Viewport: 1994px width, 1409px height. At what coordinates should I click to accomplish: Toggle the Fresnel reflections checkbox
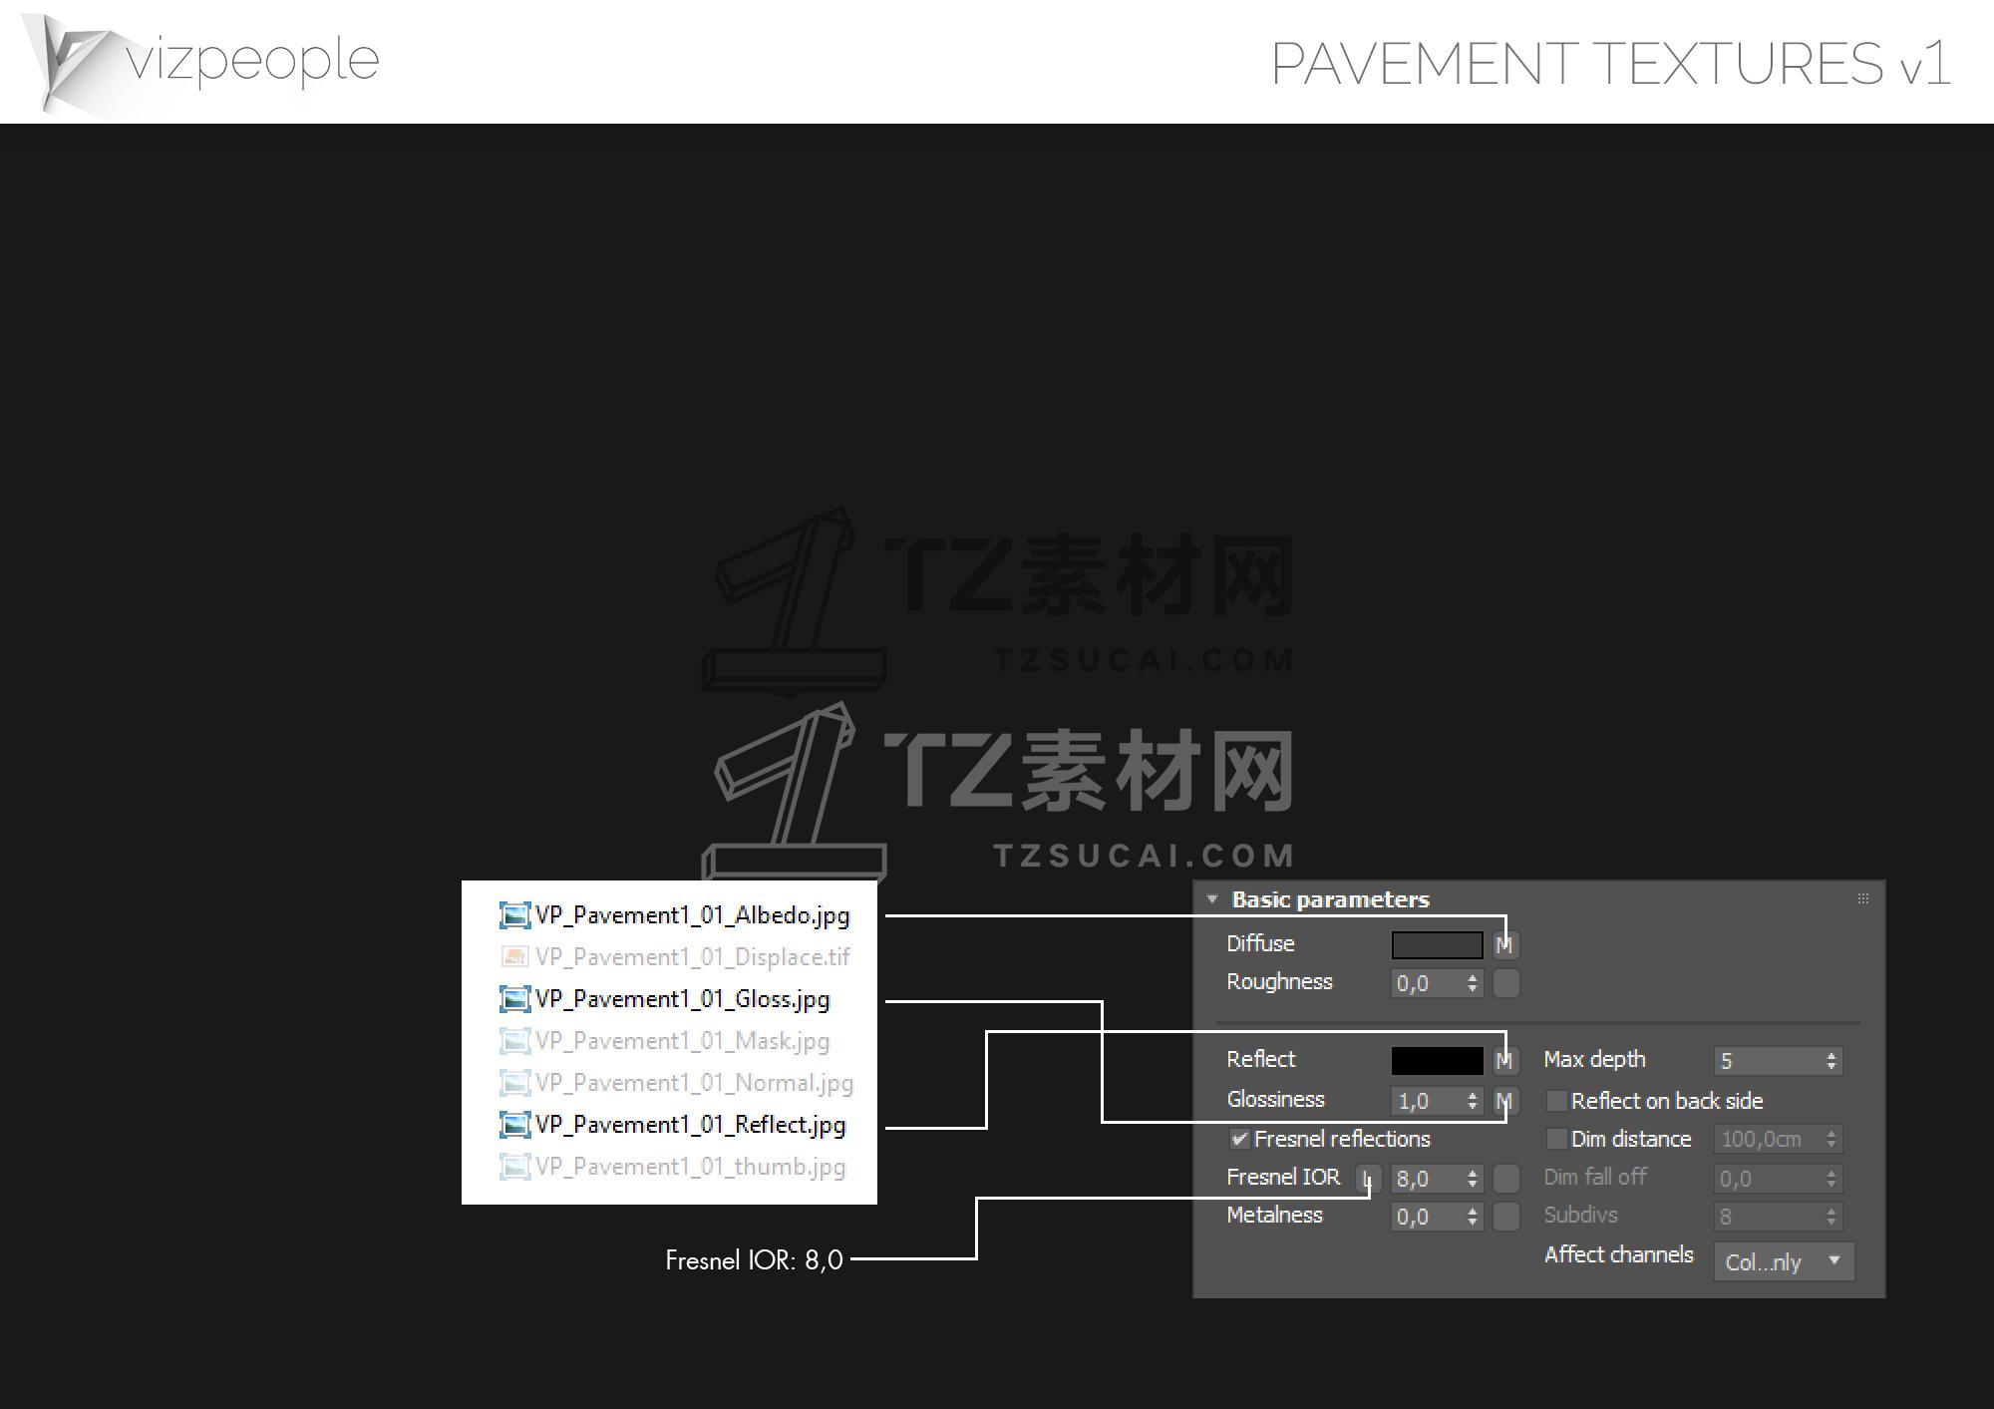click(1239, 1139)
